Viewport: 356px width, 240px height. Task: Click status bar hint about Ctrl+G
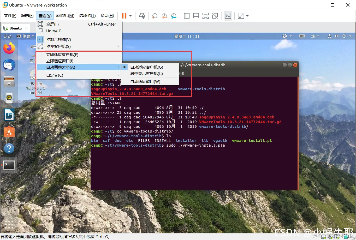(56, 237)
